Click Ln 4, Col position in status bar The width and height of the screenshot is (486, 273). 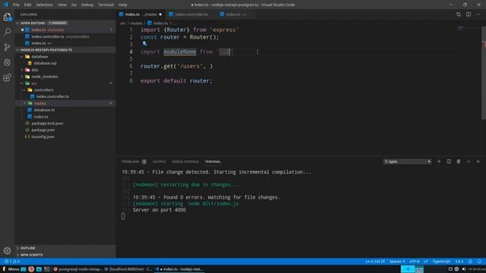coord(375,262)
